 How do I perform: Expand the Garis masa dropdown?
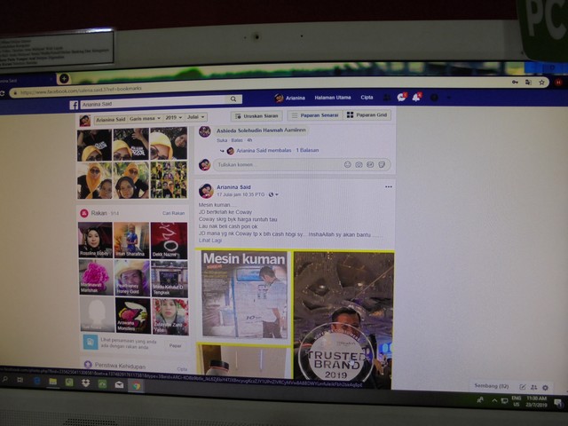[x=144, y=118]
